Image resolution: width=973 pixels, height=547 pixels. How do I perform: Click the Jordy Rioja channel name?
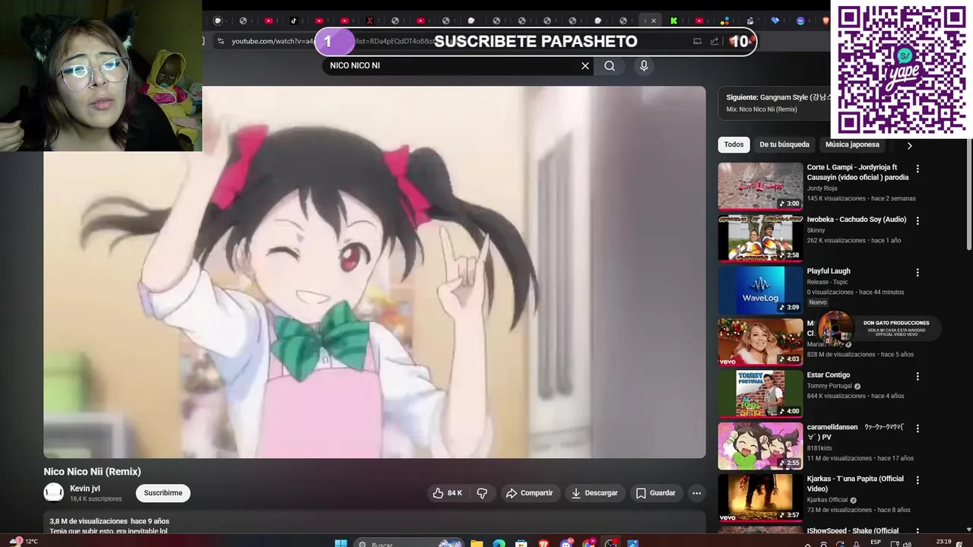(822, 188)
